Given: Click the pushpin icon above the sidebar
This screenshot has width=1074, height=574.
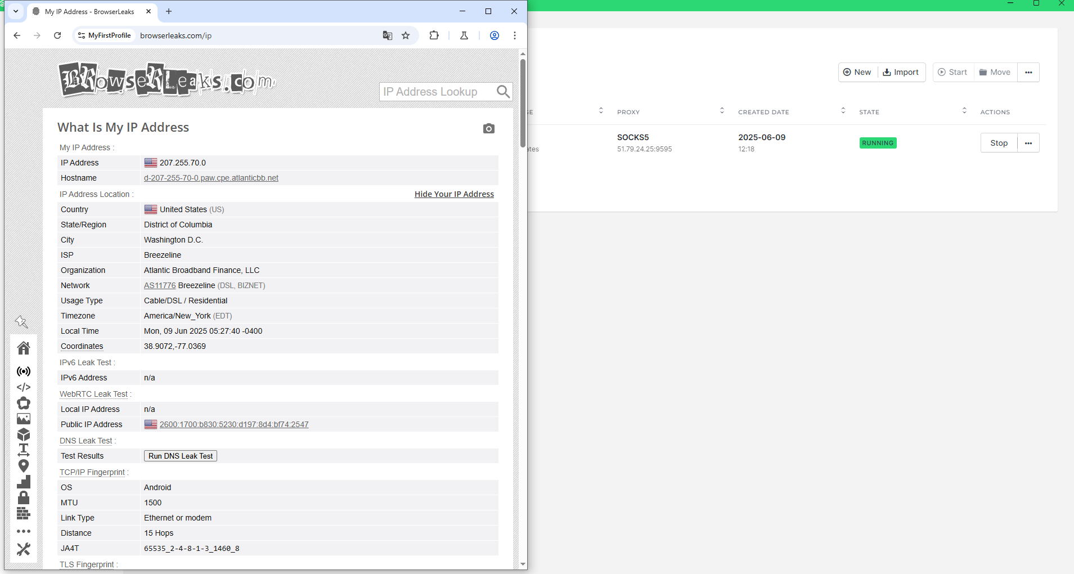Looking at the screenshot, I should click(21, 321).
